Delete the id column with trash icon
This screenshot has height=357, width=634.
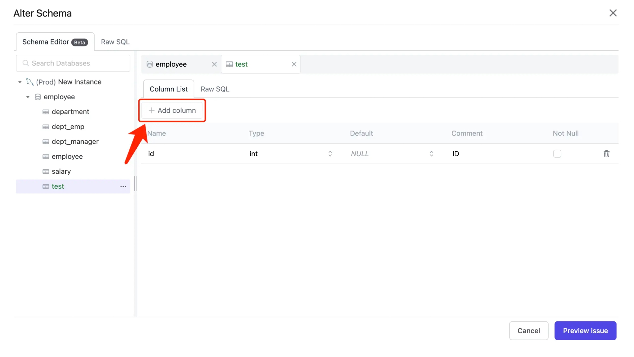pos(606,154)
